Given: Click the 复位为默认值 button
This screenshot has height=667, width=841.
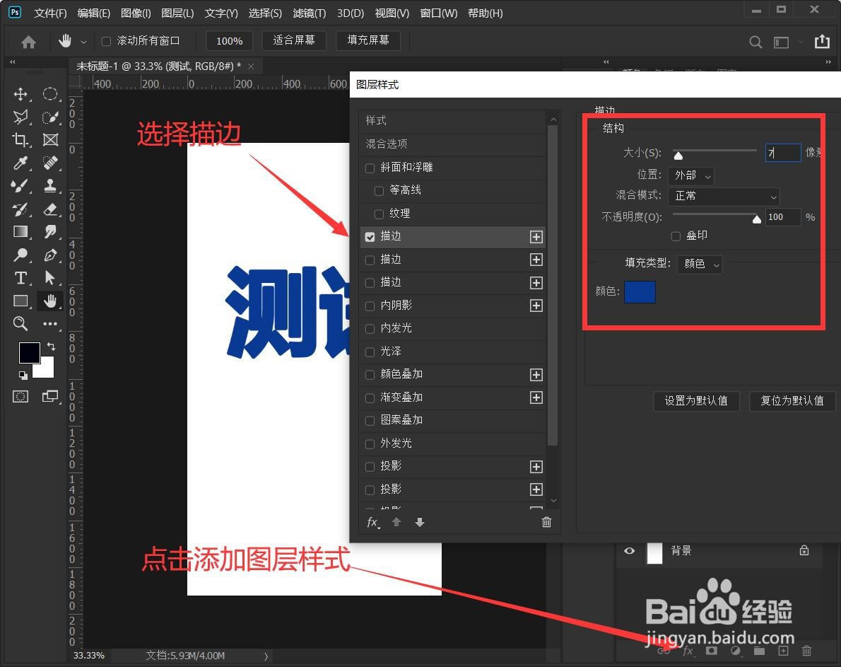Looking at the screenshot, I should (x=792, y=401).
